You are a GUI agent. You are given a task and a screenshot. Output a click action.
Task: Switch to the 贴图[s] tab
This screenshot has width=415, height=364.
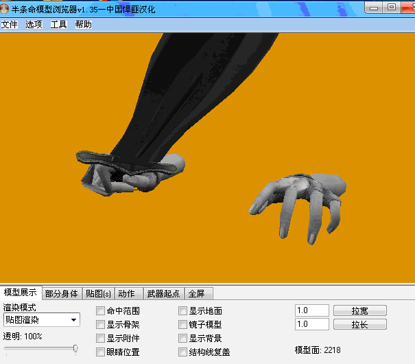[x=98, y=294]
